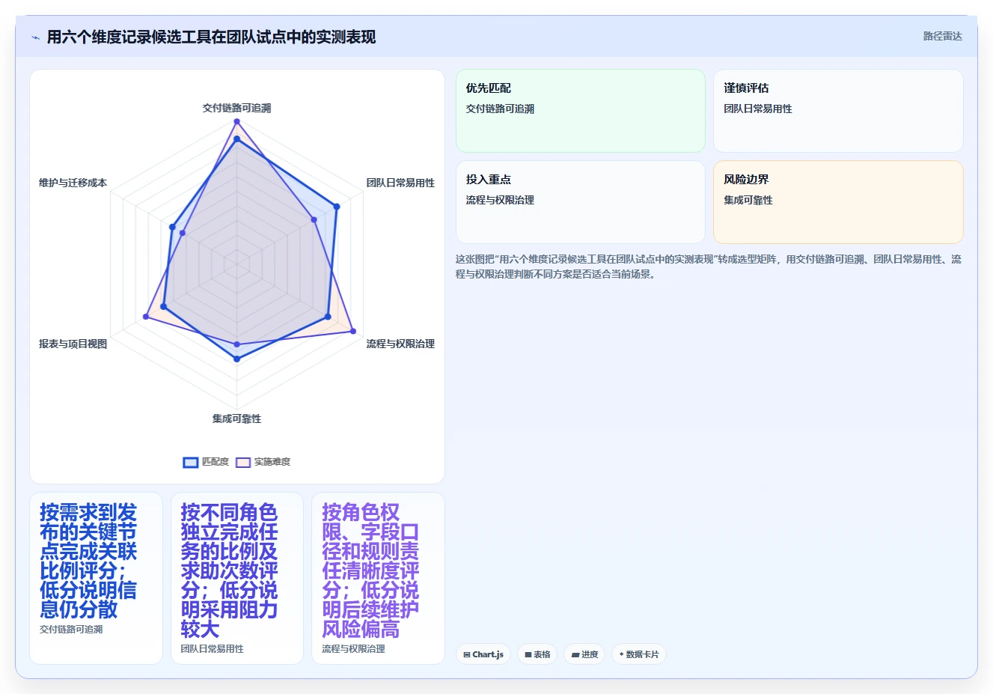
Task: Click the 进度 tag chip
Action: 584,654
